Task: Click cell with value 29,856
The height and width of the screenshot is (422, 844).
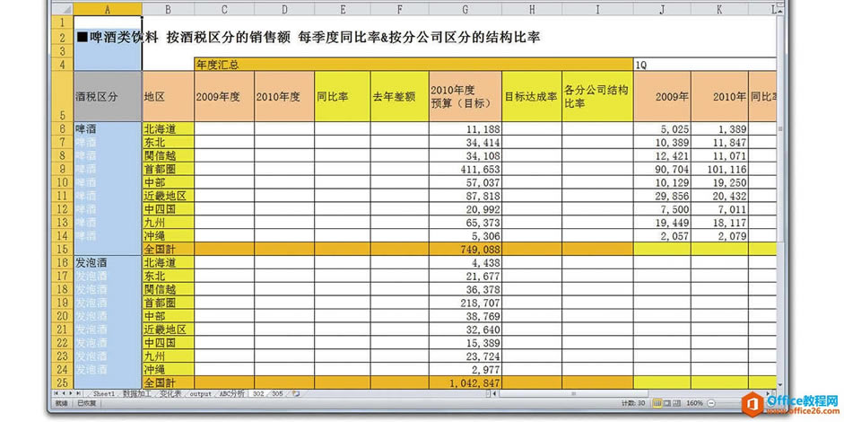Action: 663,196
